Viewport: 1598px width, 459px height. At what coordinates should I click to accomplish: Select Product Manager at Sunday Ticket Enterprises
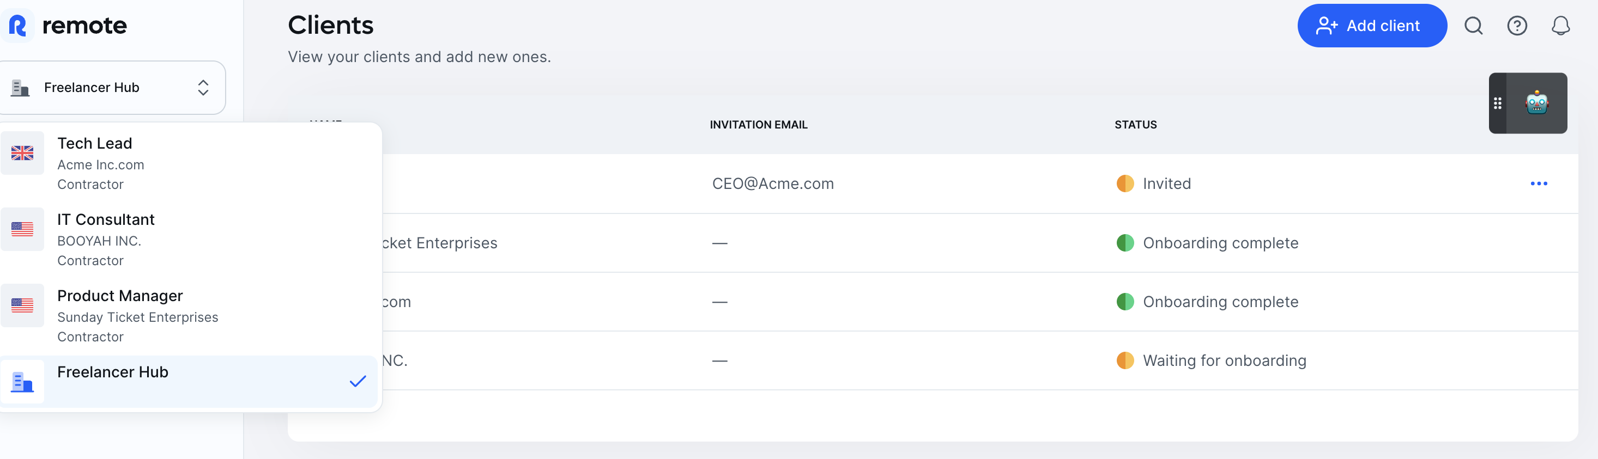pos(189,315)
